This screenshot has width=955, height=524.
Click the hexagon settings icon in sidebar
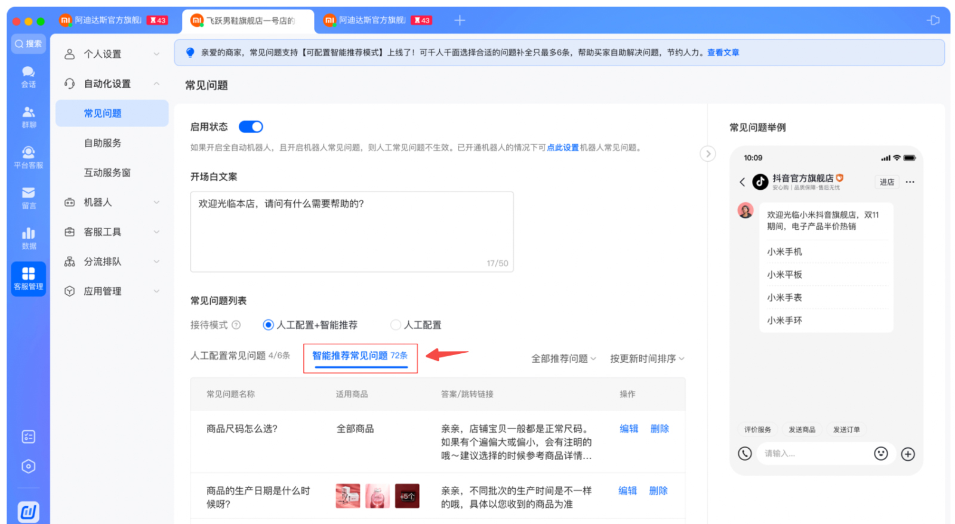(x=28, y=467)
